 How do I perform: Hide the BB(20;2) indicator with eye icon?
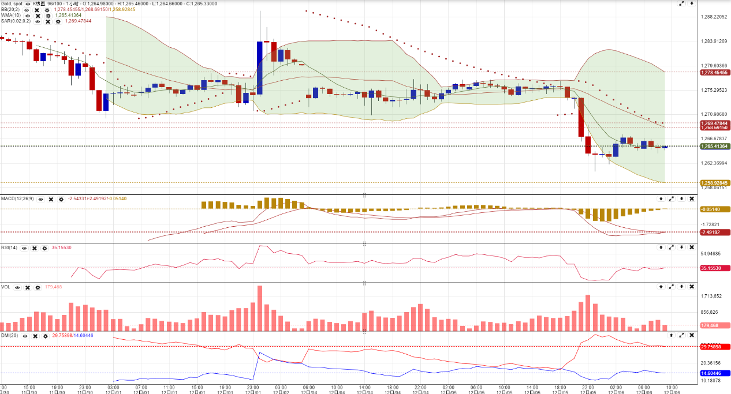[x=27, y=10]
